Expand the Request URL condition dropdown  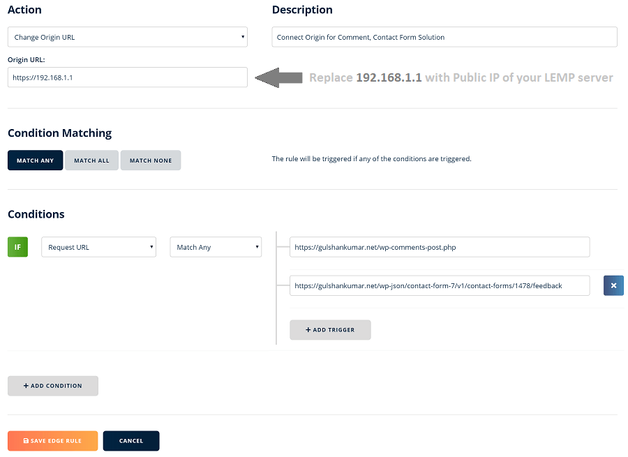(x=98, y=247)
